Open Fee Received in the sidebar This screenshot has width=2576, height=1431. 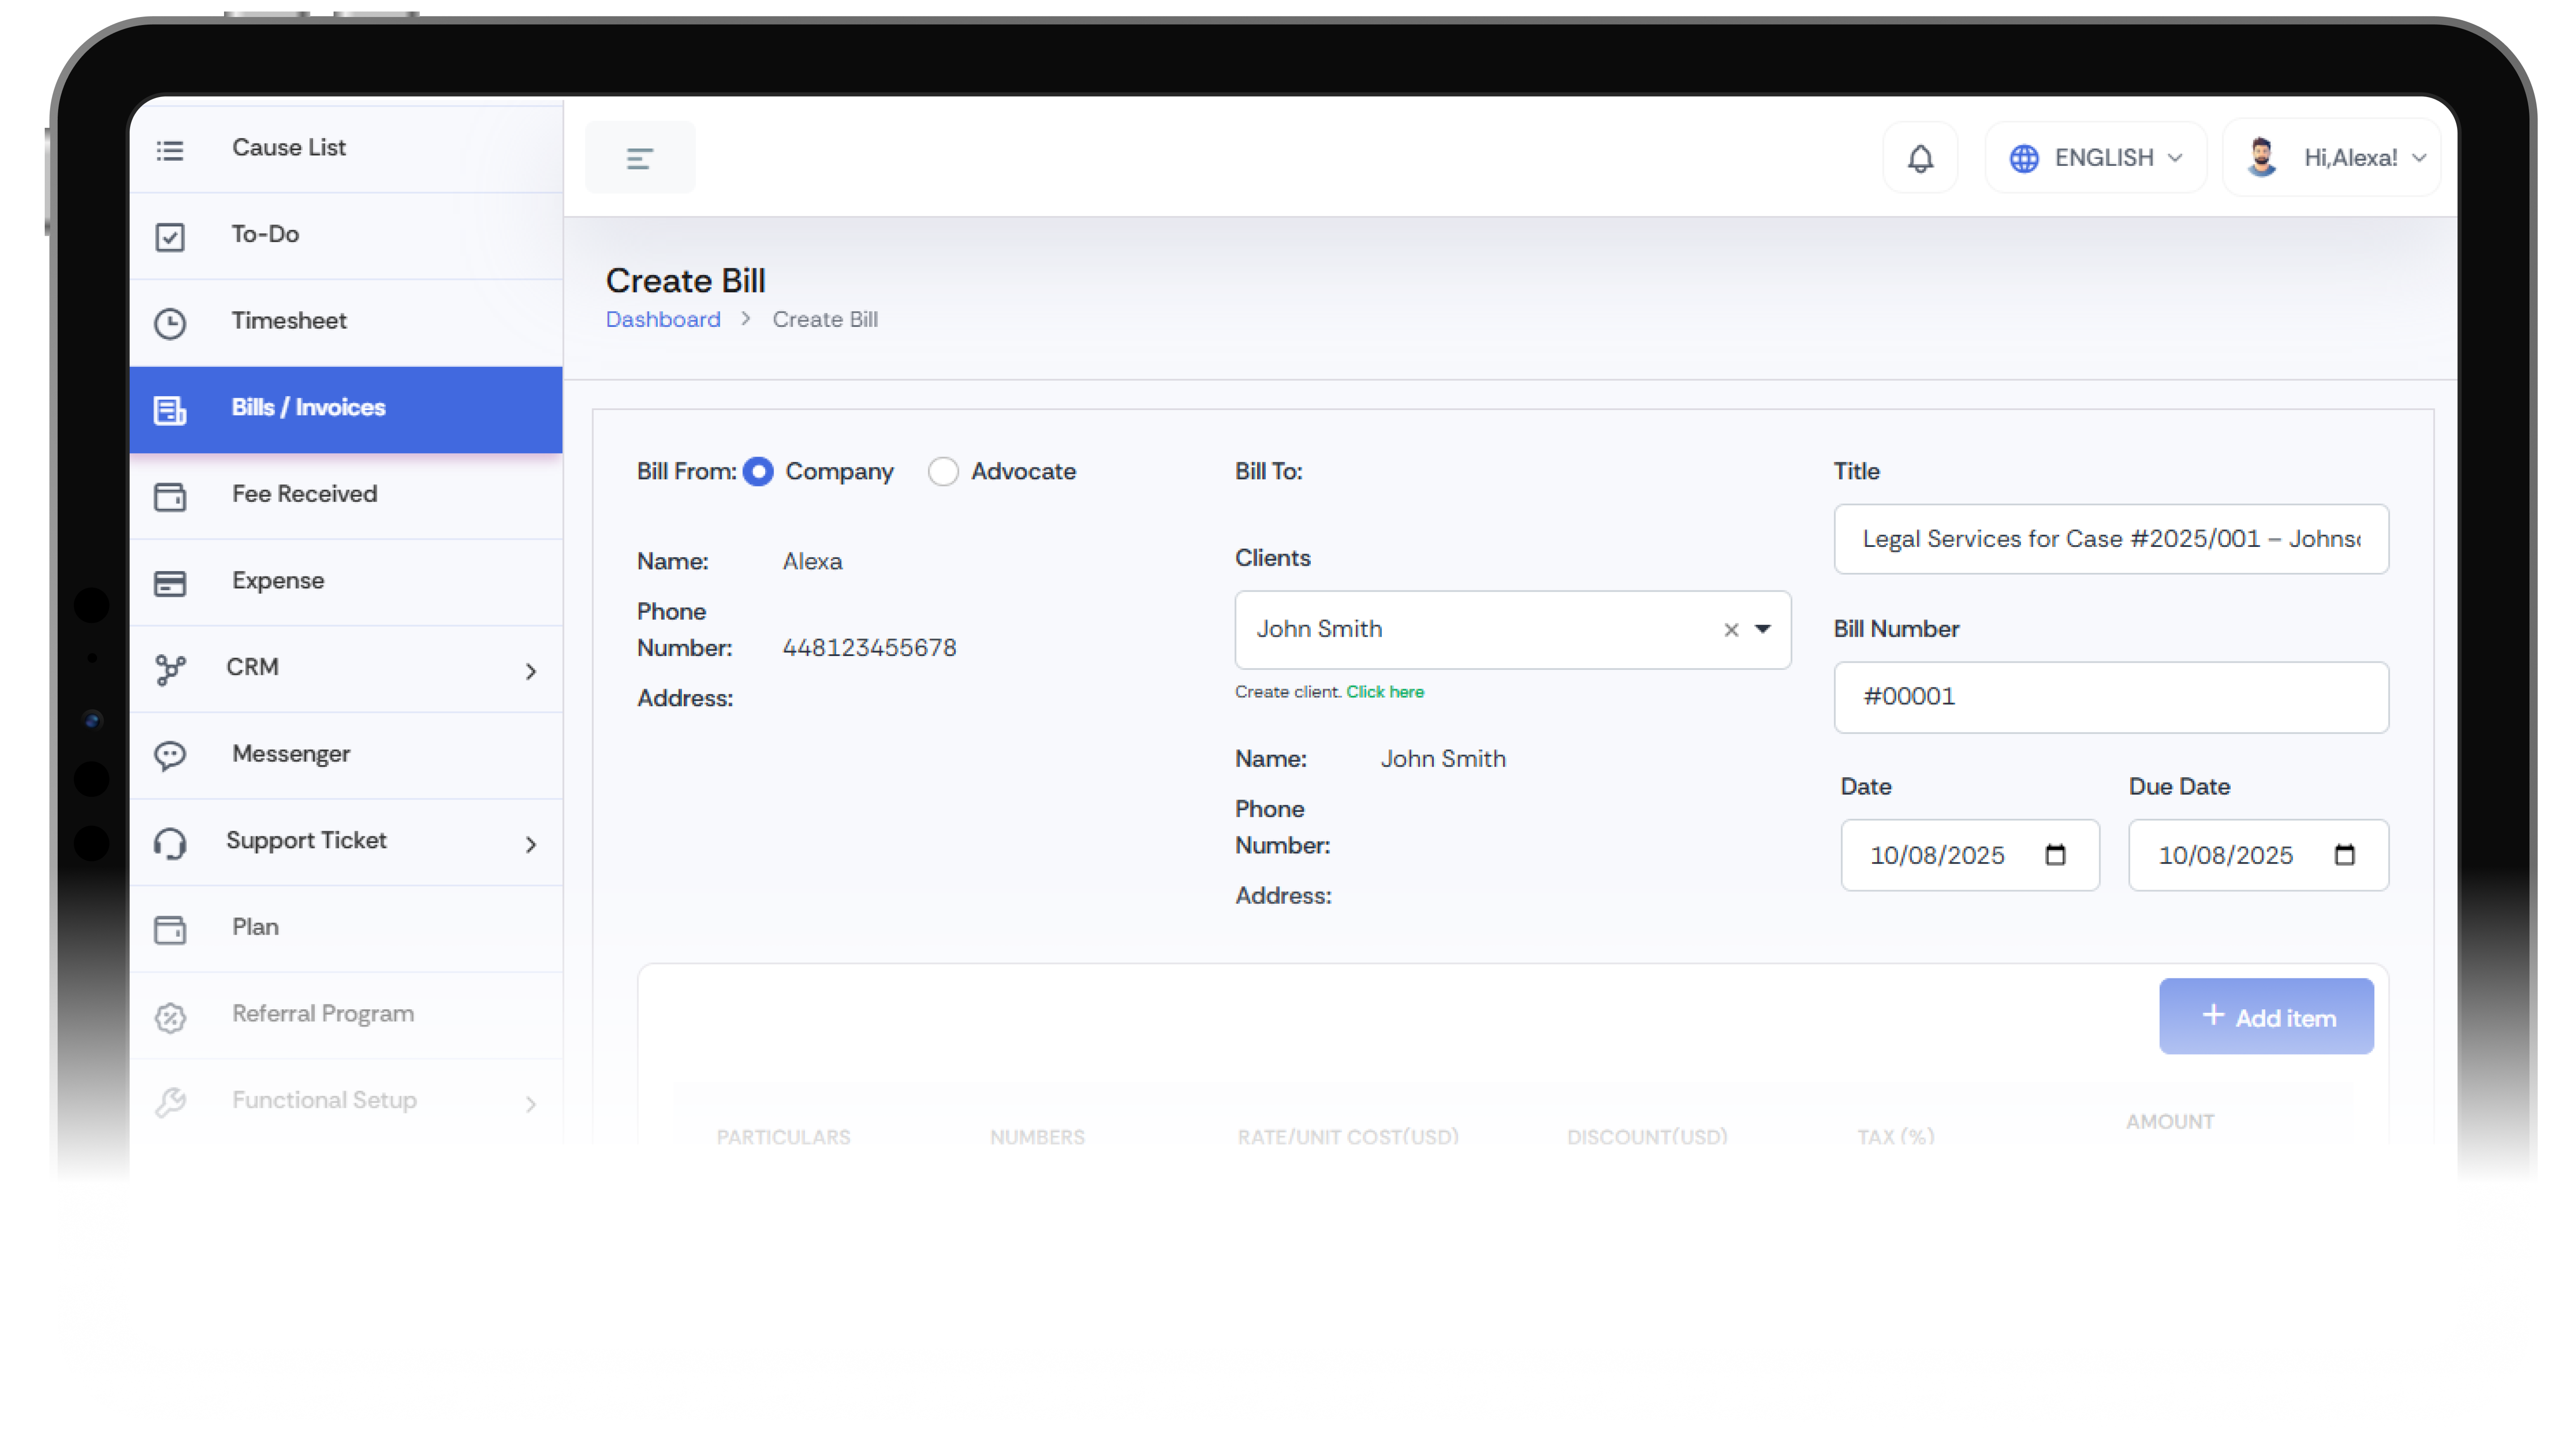click(x=304, y=494)
